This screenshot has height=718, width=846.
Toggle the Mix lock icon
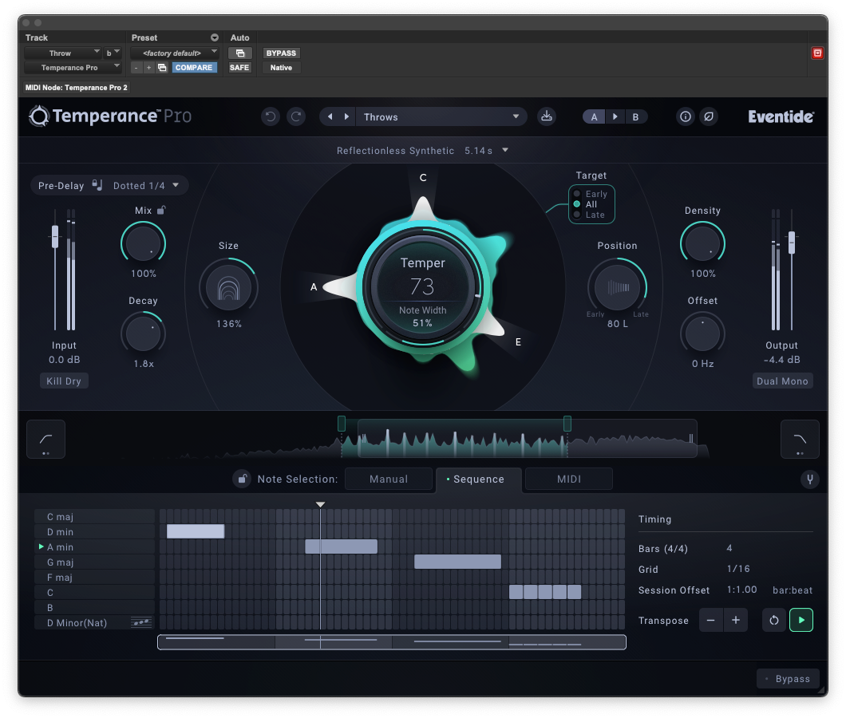(161, 211)
